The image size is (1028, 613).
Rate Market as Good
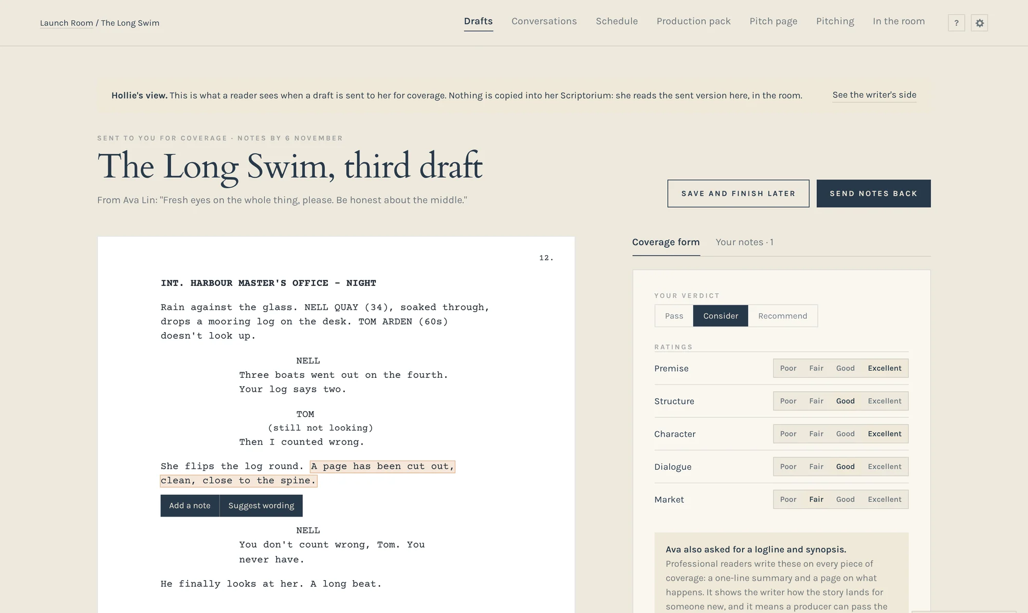pos(845,500)
